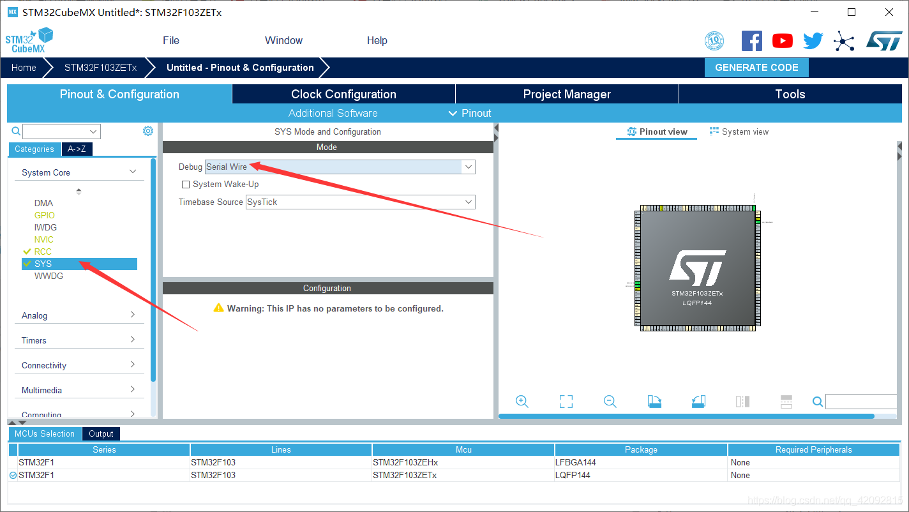
Task: Open the Pinout dropdown menu
Action: 470,113
